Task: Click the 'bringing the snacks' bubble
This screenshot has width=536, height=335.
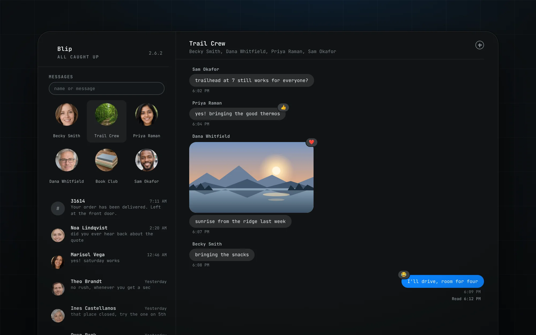Action: pyautogui.click(x=222, y=255)
